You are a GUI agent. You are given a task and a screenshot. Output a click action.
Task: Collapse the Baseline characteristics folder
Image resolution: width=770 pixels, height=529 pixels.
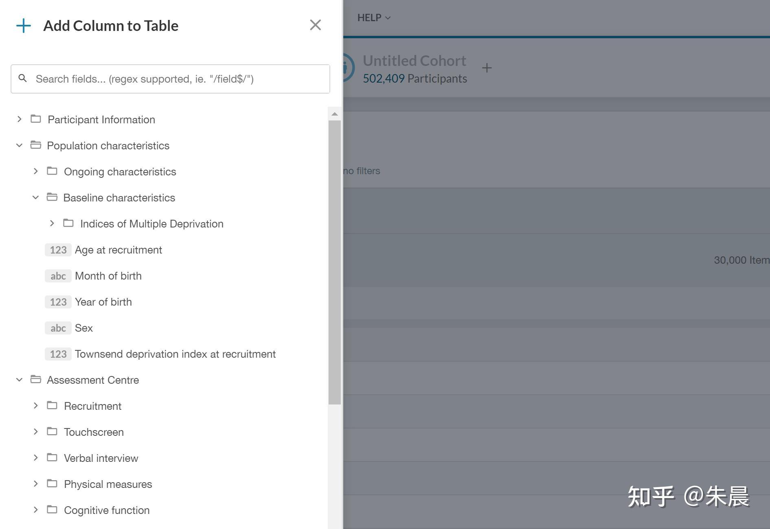click(x=35, y=197)
